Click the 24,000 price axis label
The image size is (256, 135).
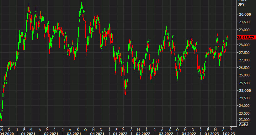point(245,106)
